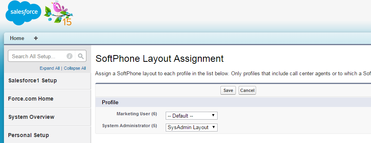
Task: Cancel the layout assignment changes
Action: pyautogui.click(x=247, y=91)
